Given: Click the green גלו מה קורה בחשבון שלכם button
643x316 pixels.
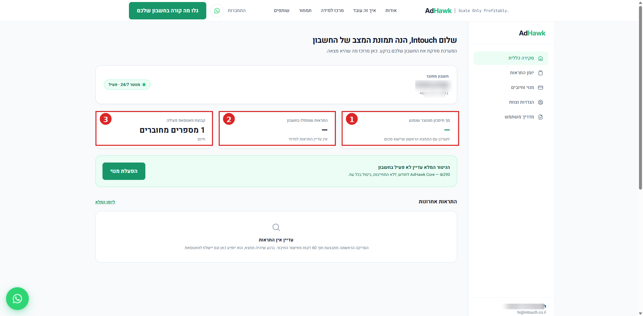Looking at the screenshot, I should 167,11.
